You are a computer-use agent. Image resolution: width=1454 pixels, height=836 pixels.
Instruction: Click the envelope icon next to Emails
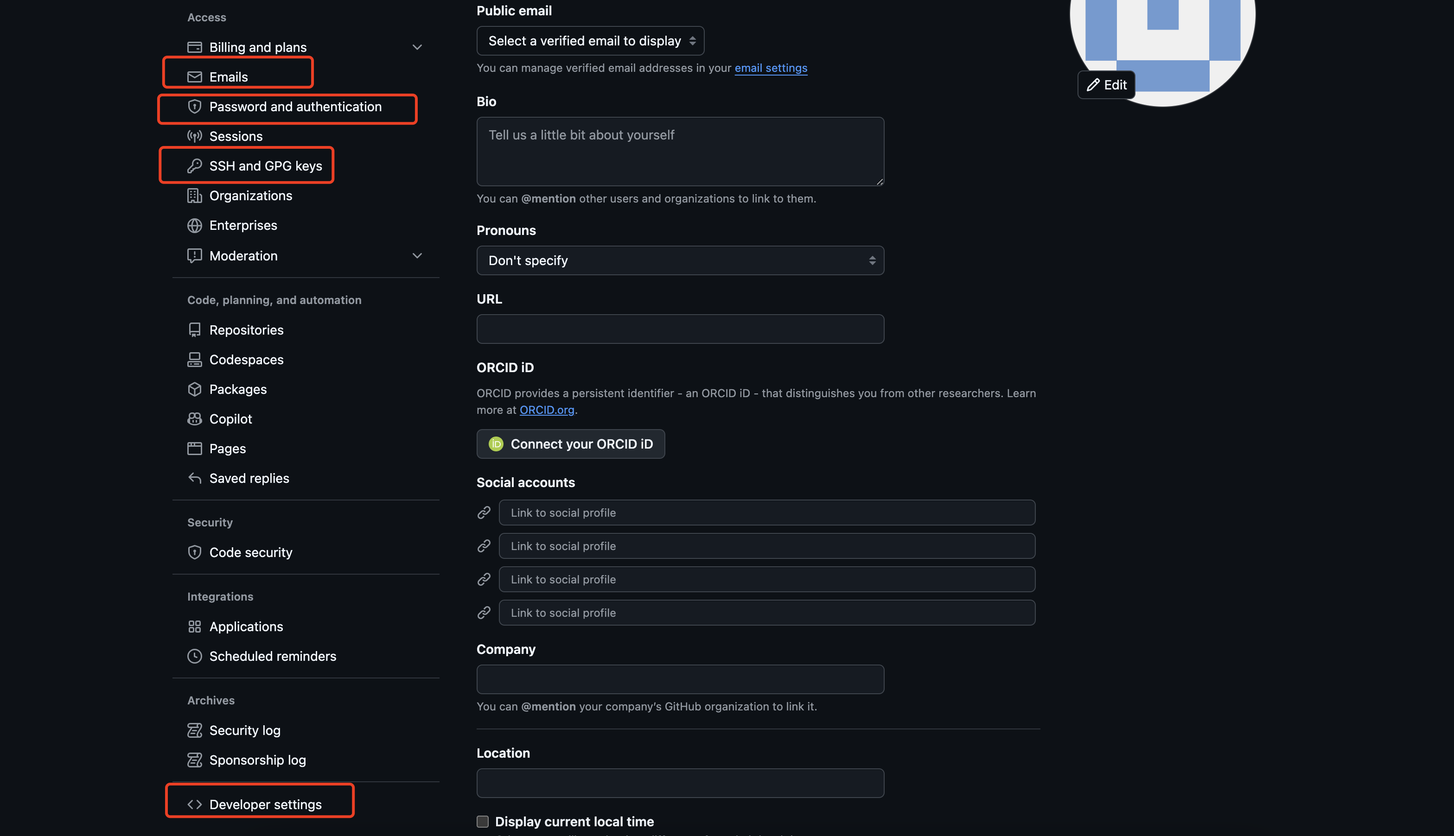[x=194, y=77]
